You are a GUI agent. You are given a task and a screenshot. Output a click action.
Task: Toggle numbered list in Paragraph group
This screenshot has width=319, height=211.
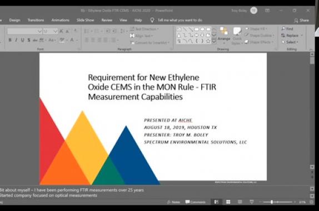[97, 31]
